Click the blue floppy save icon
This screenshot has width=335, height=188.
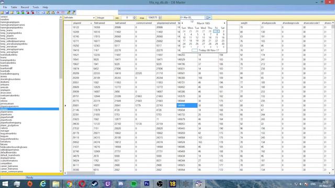(x=7, y=13)
